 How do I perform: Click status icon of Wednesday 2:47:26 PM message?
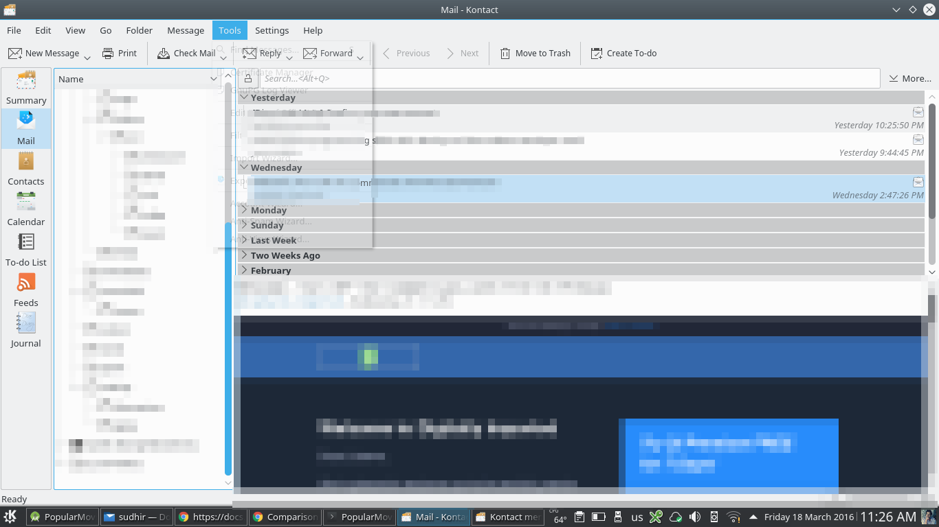918,182
